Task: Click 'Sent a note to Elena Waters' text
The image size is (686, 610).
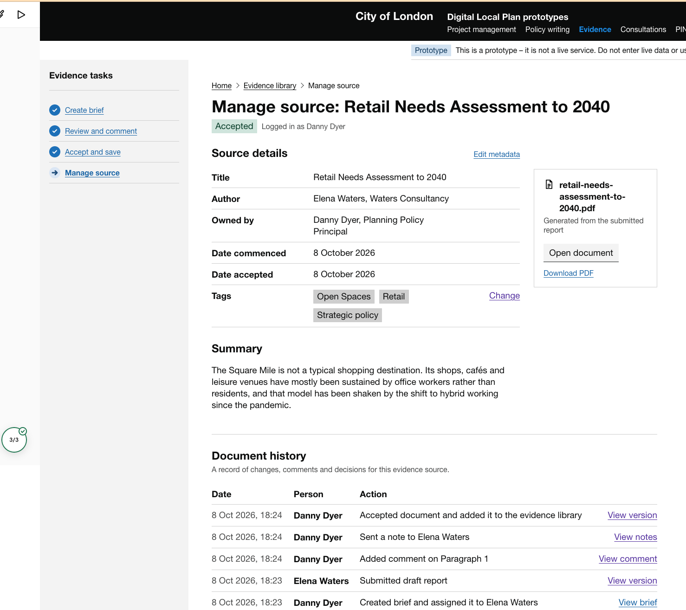Action: pyautogui.click(x=414, y=537)
